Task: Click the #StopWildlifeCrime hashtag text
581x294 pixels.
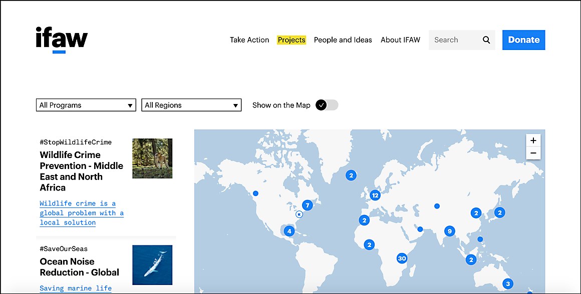Action: point(76,142)
